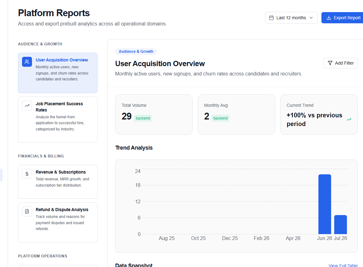363x267 pixels.
Task: Click the Jun 26 axis label
Action: 325,238
